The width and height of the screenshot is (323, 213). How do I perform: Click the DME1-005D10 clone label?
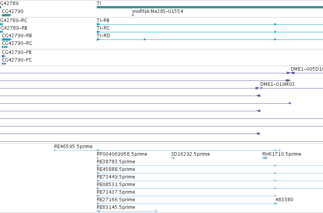pos(307,69)
